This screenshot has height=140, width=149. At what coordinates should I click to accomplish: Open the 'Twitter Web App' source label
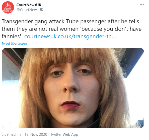click(64, 134)
